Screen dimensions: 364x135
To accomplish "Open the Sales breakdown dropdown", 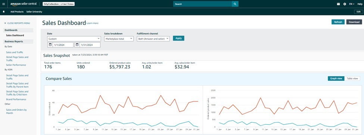I will 119,39.
